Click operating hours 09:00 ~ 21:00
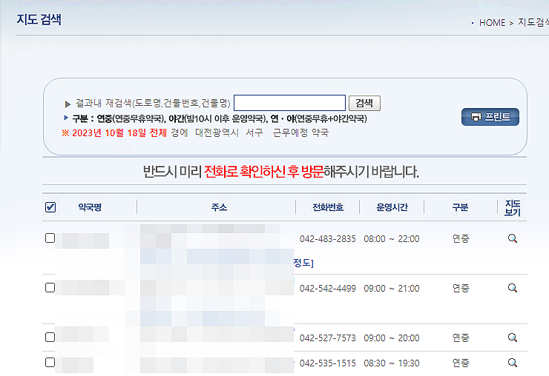The height and width of the screenshot is (376, 549). pos(392,289)
